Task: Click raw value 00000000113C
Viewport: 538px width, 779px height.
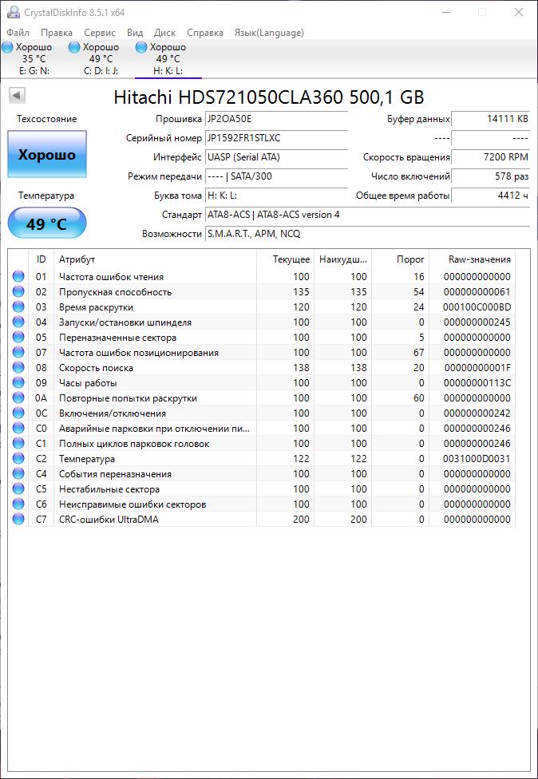Action: tap(477, 383)
